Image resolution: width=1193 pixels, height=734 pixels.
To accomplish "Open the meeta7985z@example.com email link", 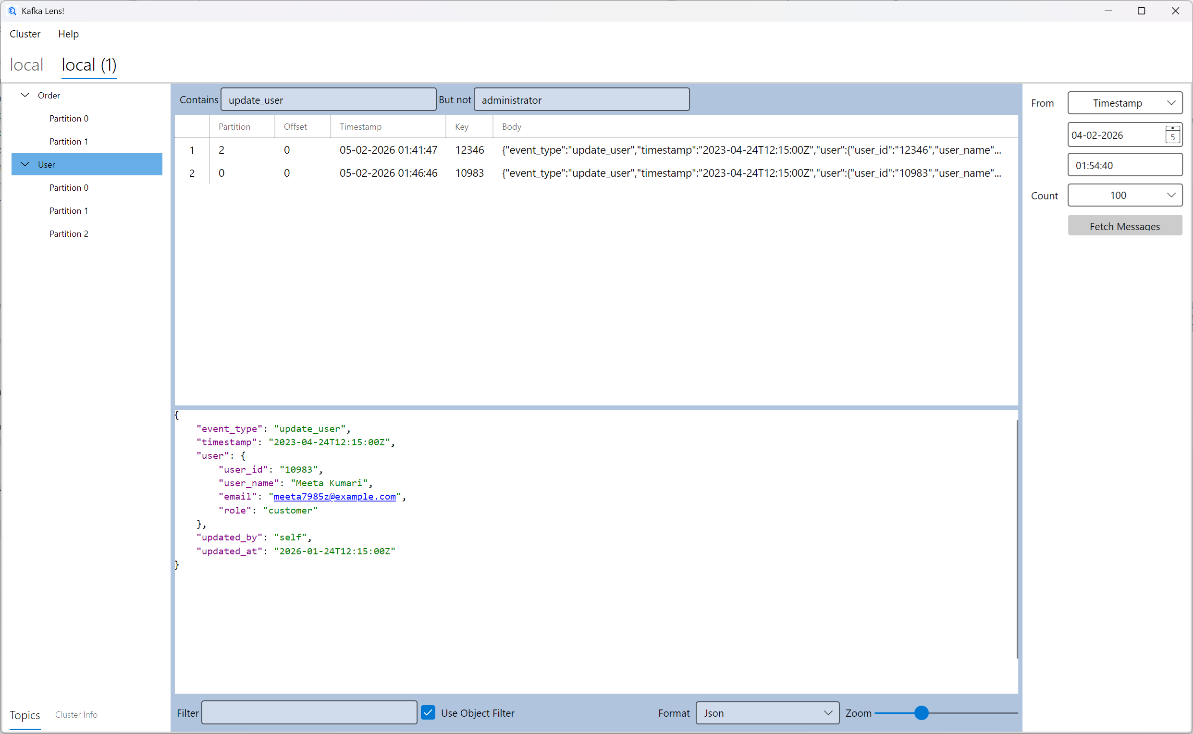I will pos(334,497).
